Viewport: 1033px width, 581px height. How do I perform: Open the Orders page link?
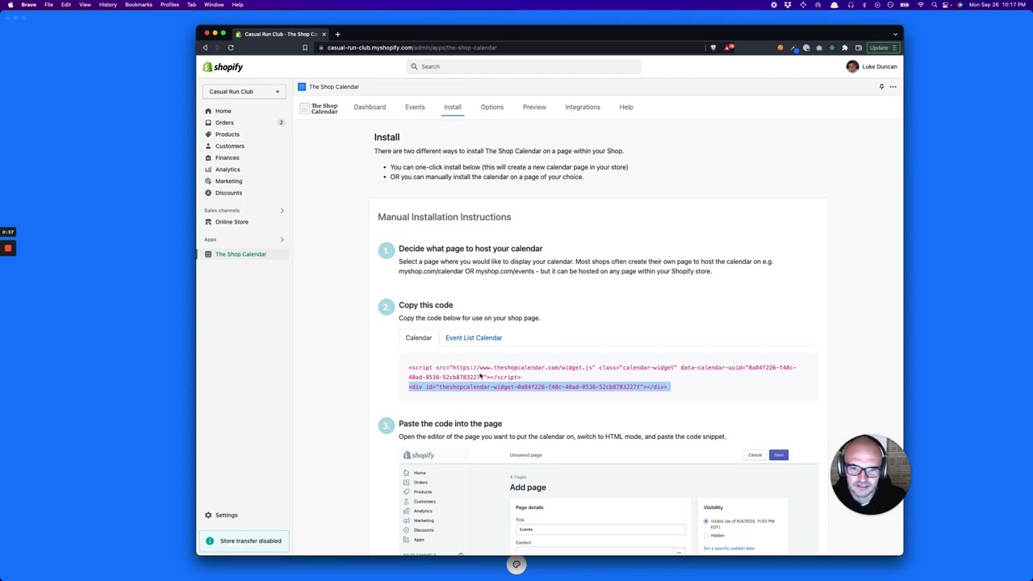click(224, 123)
